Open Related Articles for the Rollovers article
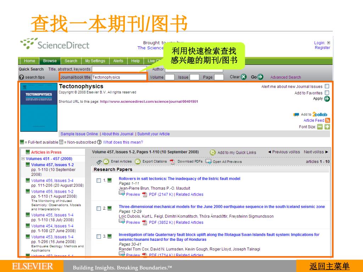Screen dimensions: 363x272 [190, 194]
